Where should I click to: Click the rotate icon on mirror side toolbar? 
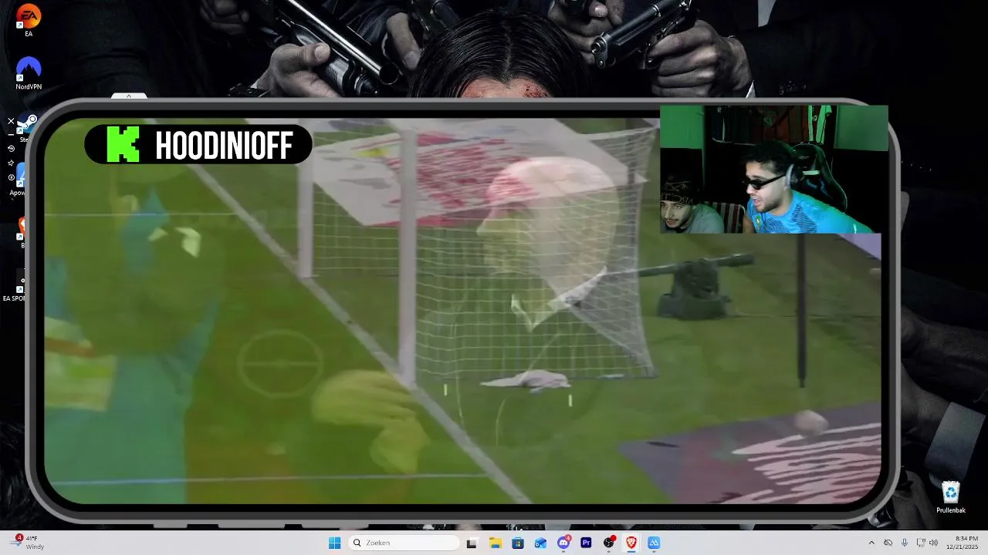11,149
